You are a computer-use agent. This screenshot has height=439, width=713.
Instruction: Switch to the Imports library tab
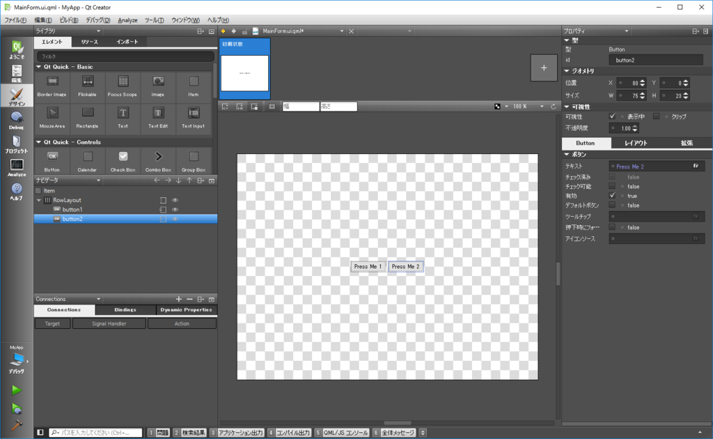pyautogui.click(x=127, y=42)
